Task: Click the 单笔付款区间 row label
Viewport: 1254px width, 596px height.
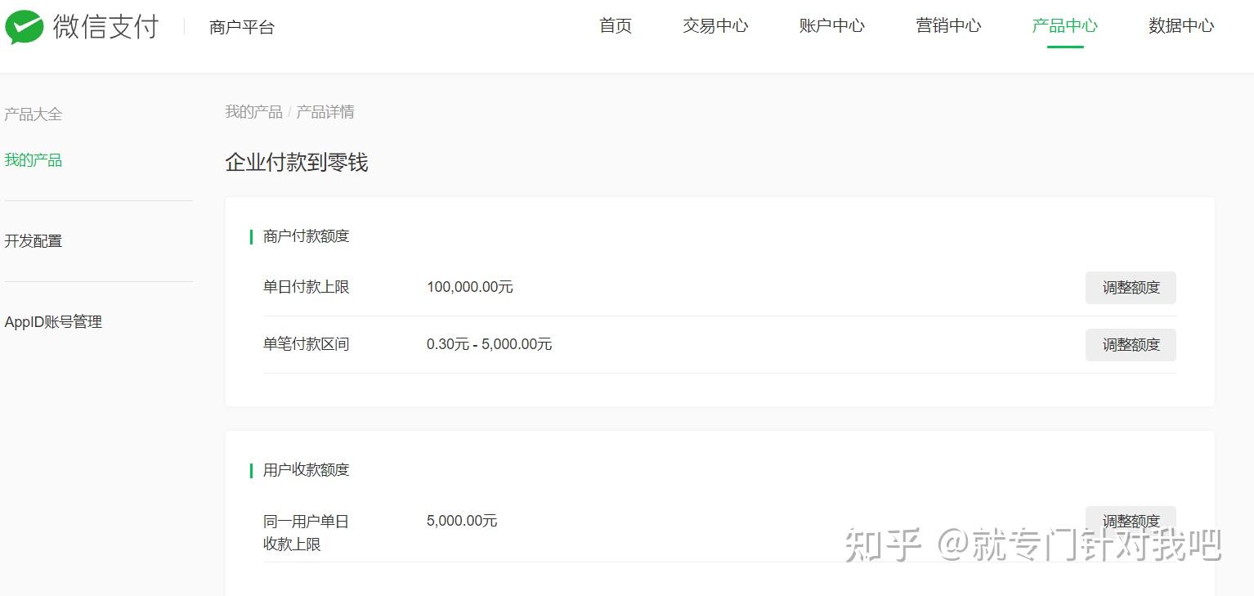Action: click(x=307, y=344)
